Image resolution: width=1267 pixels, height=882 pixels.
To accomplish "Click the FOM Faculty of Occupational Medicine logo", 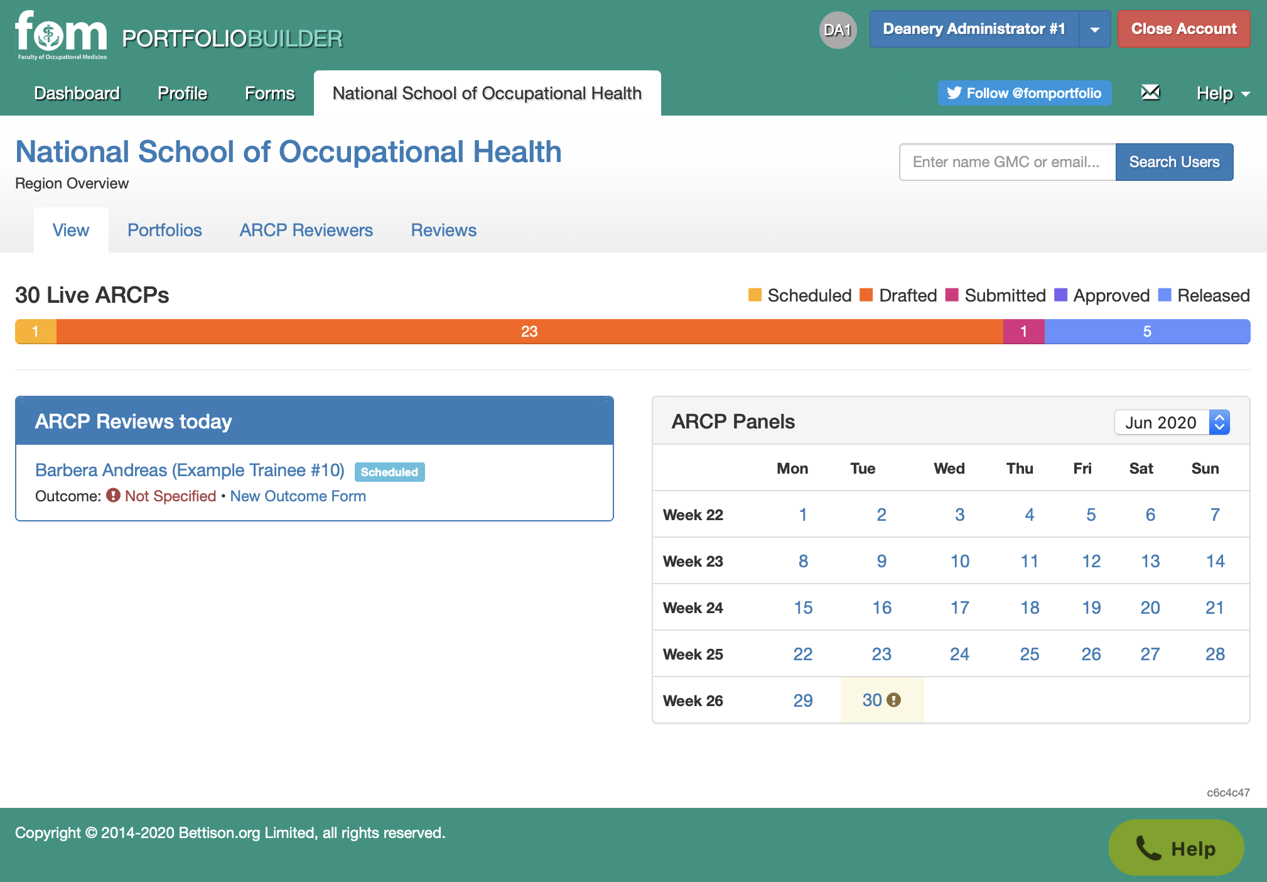I will coord(62,35).
